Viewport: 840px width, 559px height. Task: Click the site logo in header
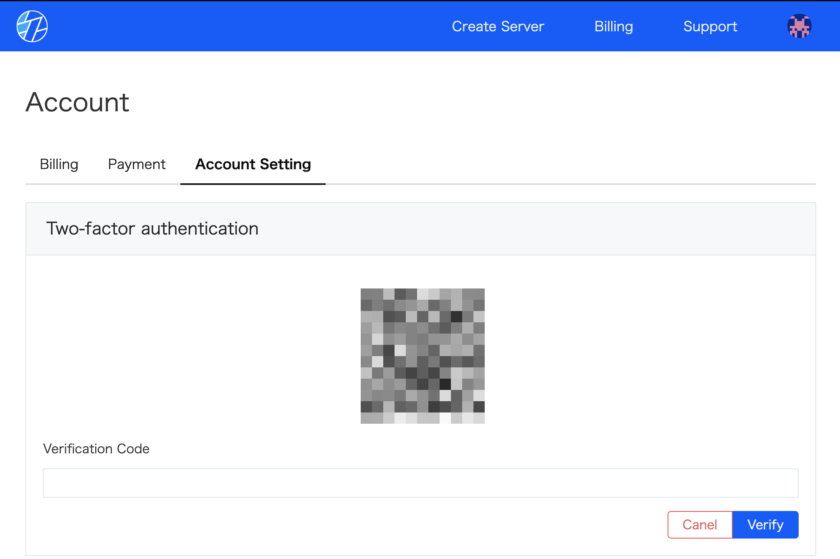32,26
